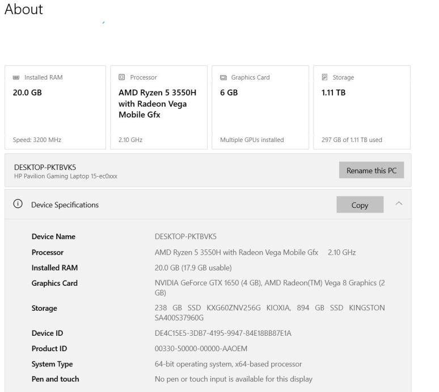Click the Installed RAM memory icon
The width and height of the screenshot is (439, 392).
15,78
